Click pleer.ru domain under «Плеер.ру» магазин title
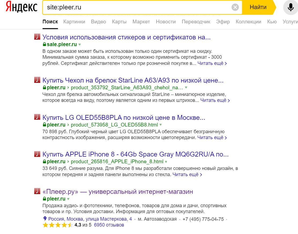Screen dimensions: 298x234 click(x=56, y=199)
